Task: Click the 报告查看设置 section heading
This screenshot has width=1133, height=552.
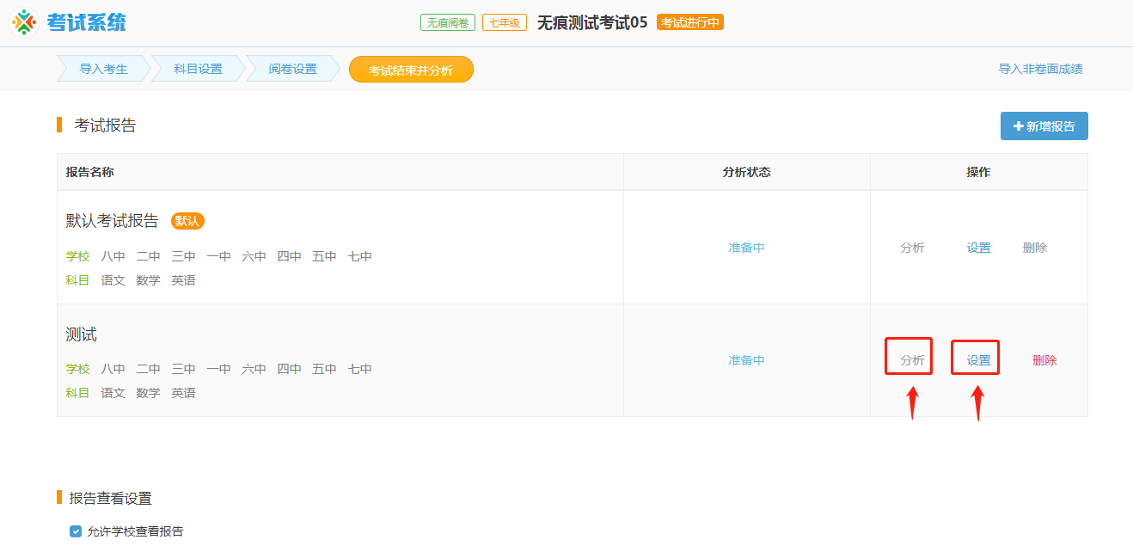Action: (110, 498)
